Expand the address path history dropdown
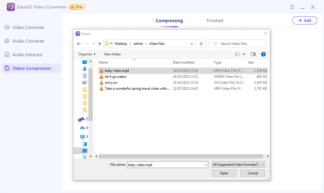The image size is (324, 193). point(192,44)
